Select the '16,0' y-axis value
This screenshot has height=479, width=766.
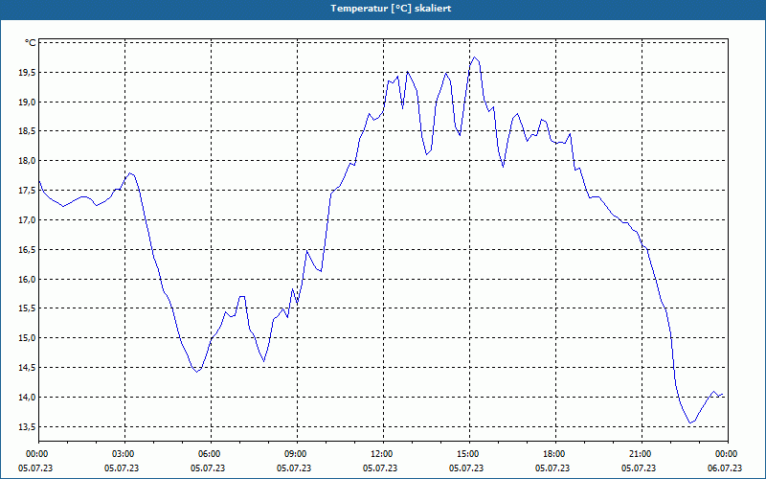click(27, 279)
